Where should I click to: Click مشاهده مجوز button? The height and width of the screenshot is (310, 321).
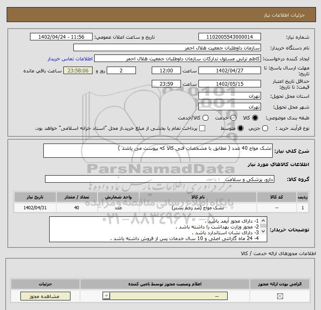pos(45,296)
